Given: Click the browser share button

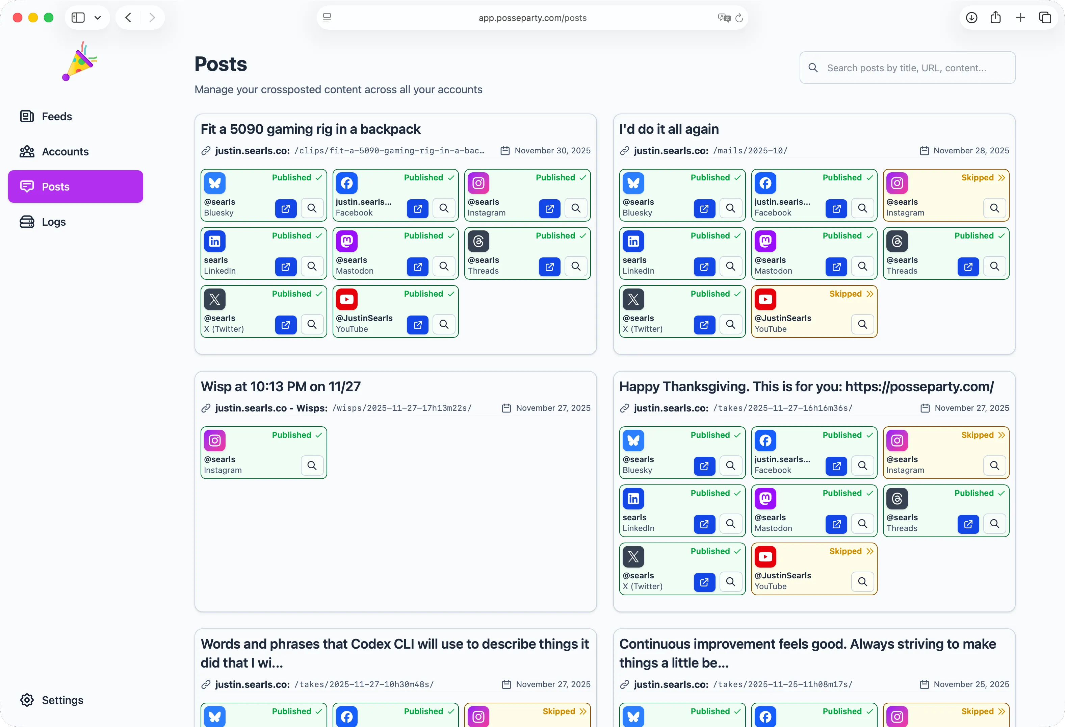Looking at the screenshot, I should pos(995,18).
